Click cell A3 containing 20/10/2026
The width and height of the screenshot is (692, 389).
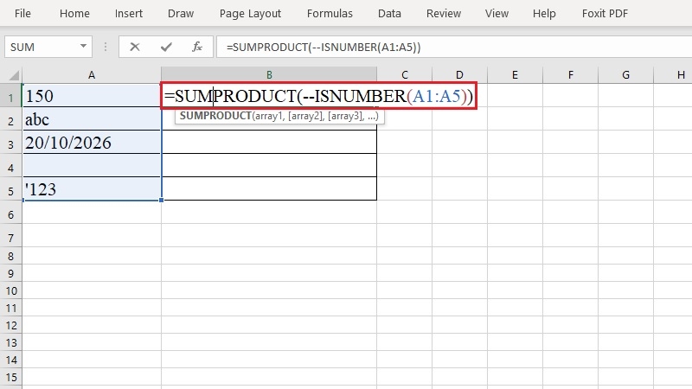(92, 143)
